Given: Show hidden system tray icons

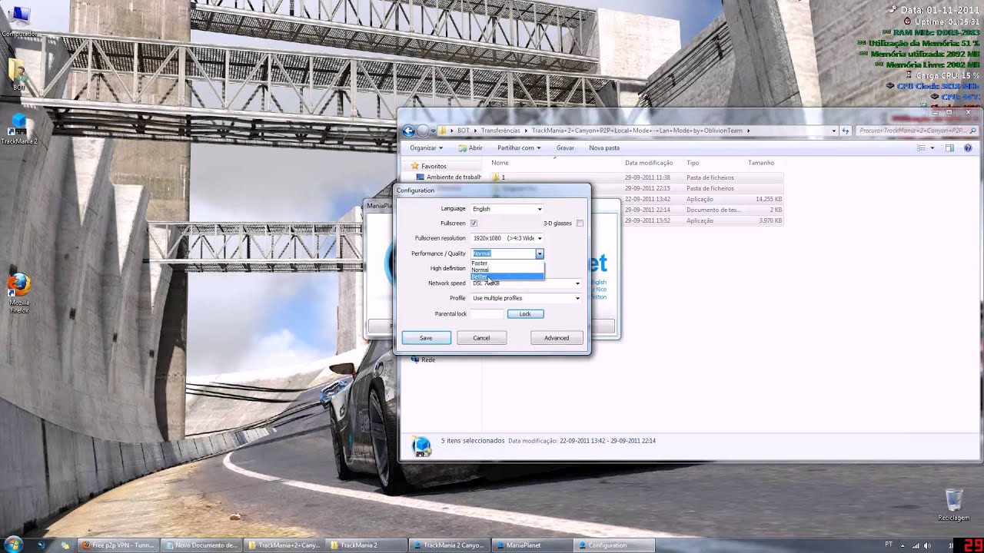Looking at the screenshot, I should pyautogui.click(x=903, y=545).
